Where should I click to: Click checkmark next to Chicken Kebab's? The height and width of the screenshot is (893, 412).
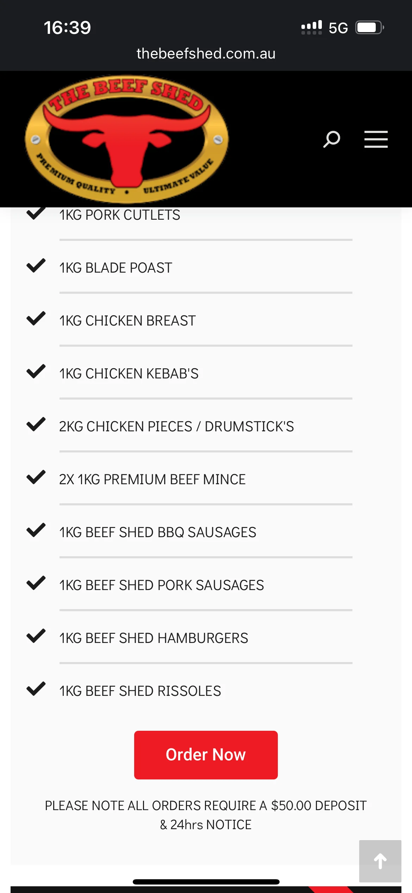point(36,372)
